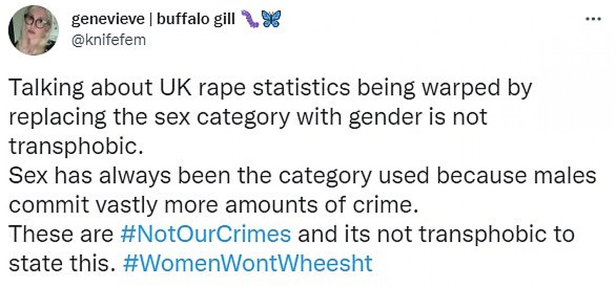Click the line starting 'replacing the sex category'
Image resolution: width=616 pixels, height=288 pixels.
(x=248, y=118)
